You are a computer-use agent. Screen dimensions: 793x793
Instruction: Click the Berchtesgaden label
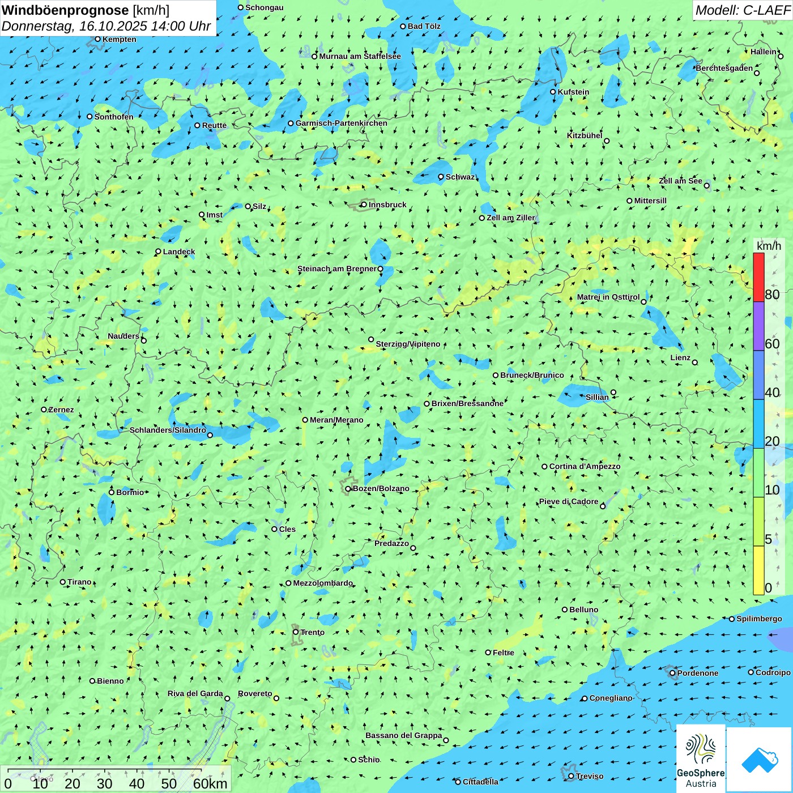point(724,68)
